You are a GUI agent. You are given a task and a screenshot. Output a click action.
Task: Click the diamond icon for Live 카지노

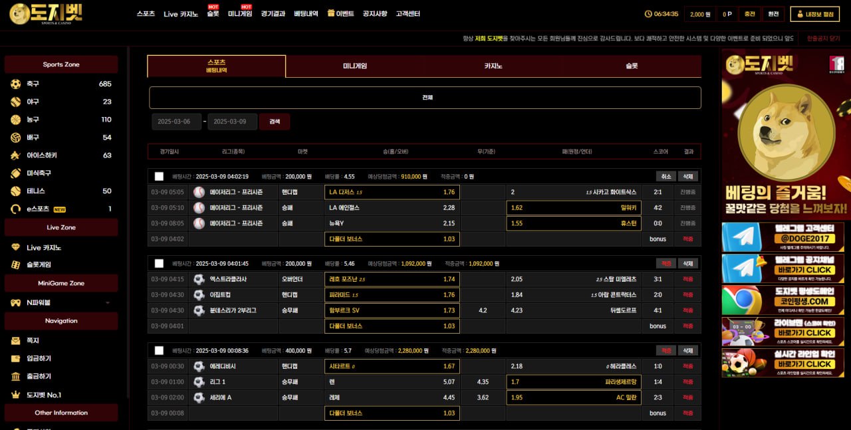click(16, 248)
